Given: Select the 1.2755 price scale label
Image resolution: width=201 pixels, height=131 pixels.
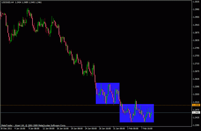Looking at the screenshot, I should pyautogui.click(x=196, y=56).
